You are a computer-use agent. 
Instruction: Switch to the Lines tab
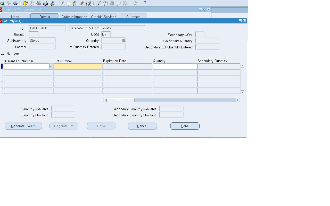click(x=15, y=16)
